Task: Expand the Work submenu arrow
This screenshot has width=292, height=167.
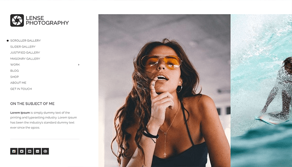Action: click(78, 65)
